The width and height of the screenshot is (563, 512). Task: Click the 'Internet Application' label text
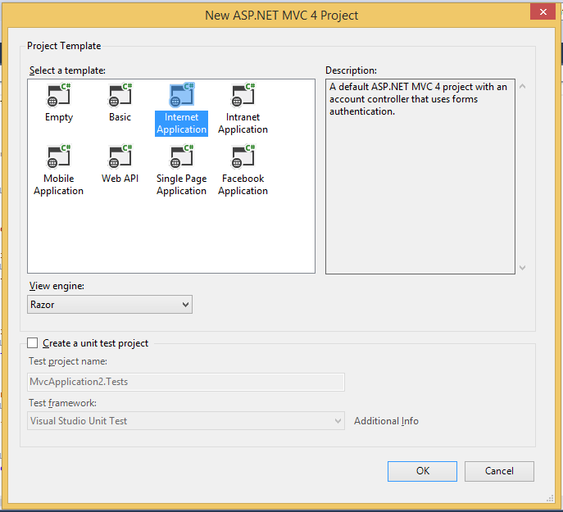tap(182, 123)
